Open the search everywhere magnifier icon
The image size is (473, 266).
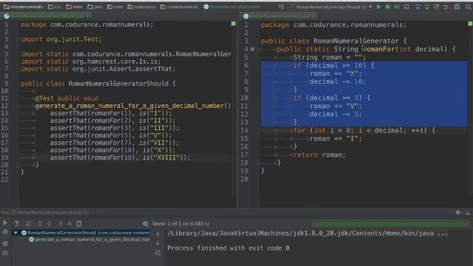click(468, 7)
